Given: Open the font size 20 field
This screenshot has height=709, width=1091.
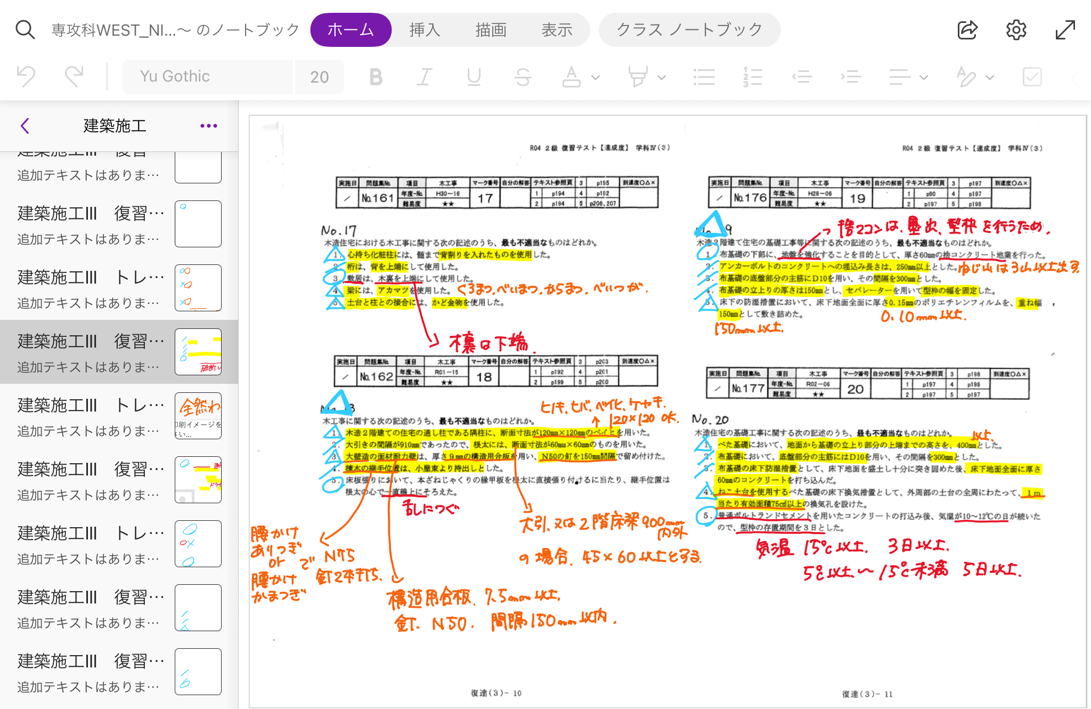Looking at the screenshot, I should (x=319, y=77).
